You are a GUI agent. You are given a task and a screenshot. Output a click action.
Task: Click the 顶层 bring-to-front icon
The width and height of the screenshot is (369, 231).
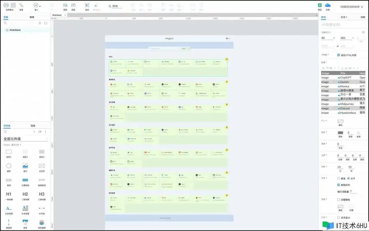pyautogui.click(x=65, y=5)
